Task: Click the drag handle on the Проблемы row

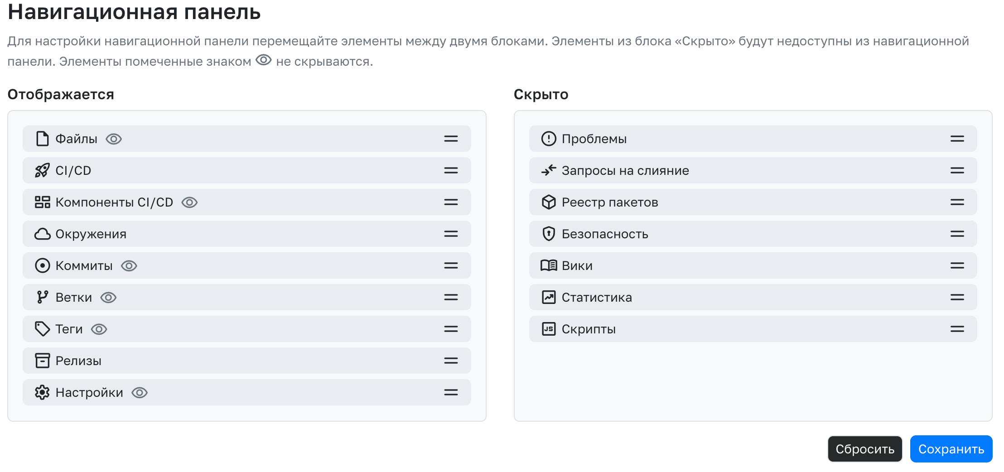Action: (957, 139)
